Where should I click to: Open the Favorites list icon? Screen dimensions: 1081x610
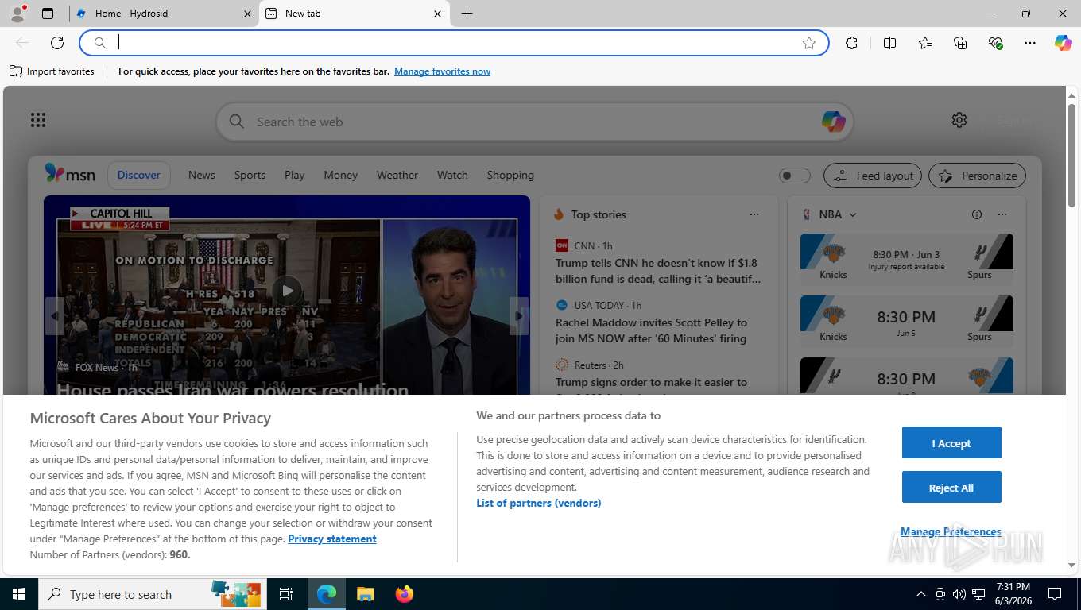925,43
